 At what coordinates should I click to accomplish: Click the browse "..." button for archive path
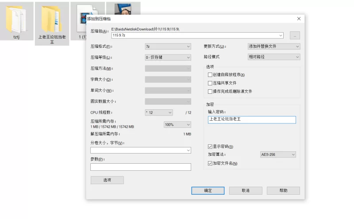[295, 35]
